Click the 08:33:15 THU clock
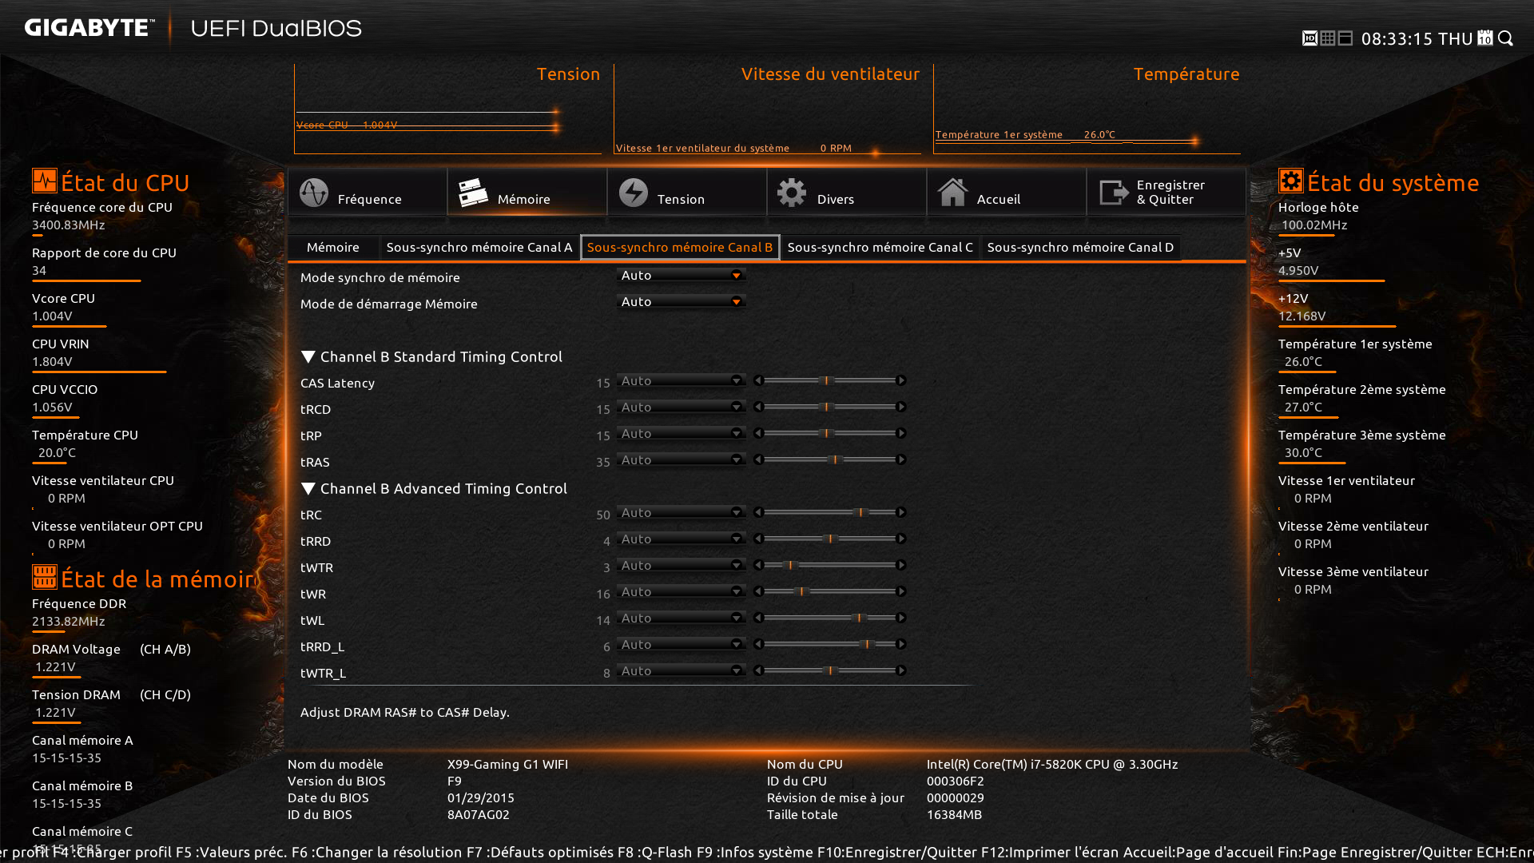This screenshot has width=1534, height=863. [1417, 38]
